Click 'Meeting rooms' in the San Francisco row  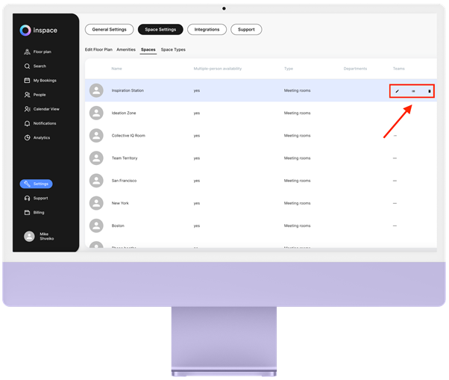click(x=298, y=181)
